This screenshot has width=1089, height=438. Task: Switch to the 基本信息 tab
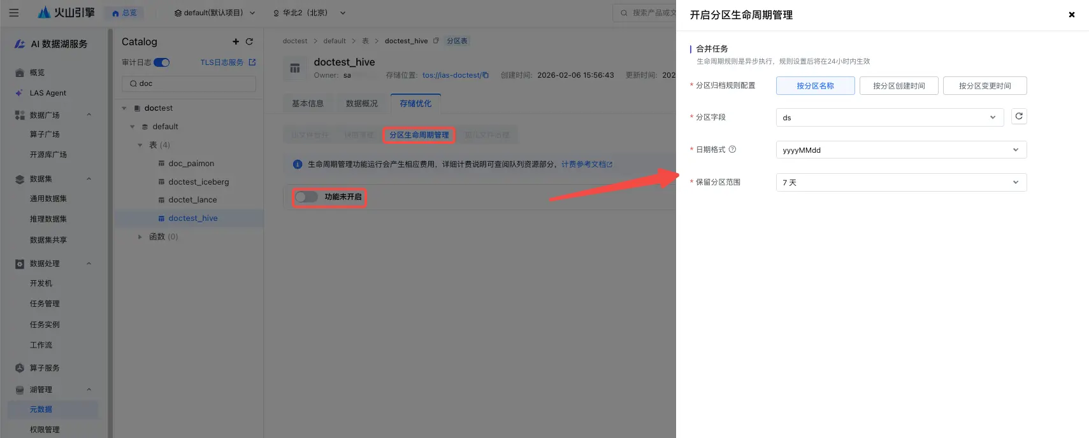tap(308, 104)
